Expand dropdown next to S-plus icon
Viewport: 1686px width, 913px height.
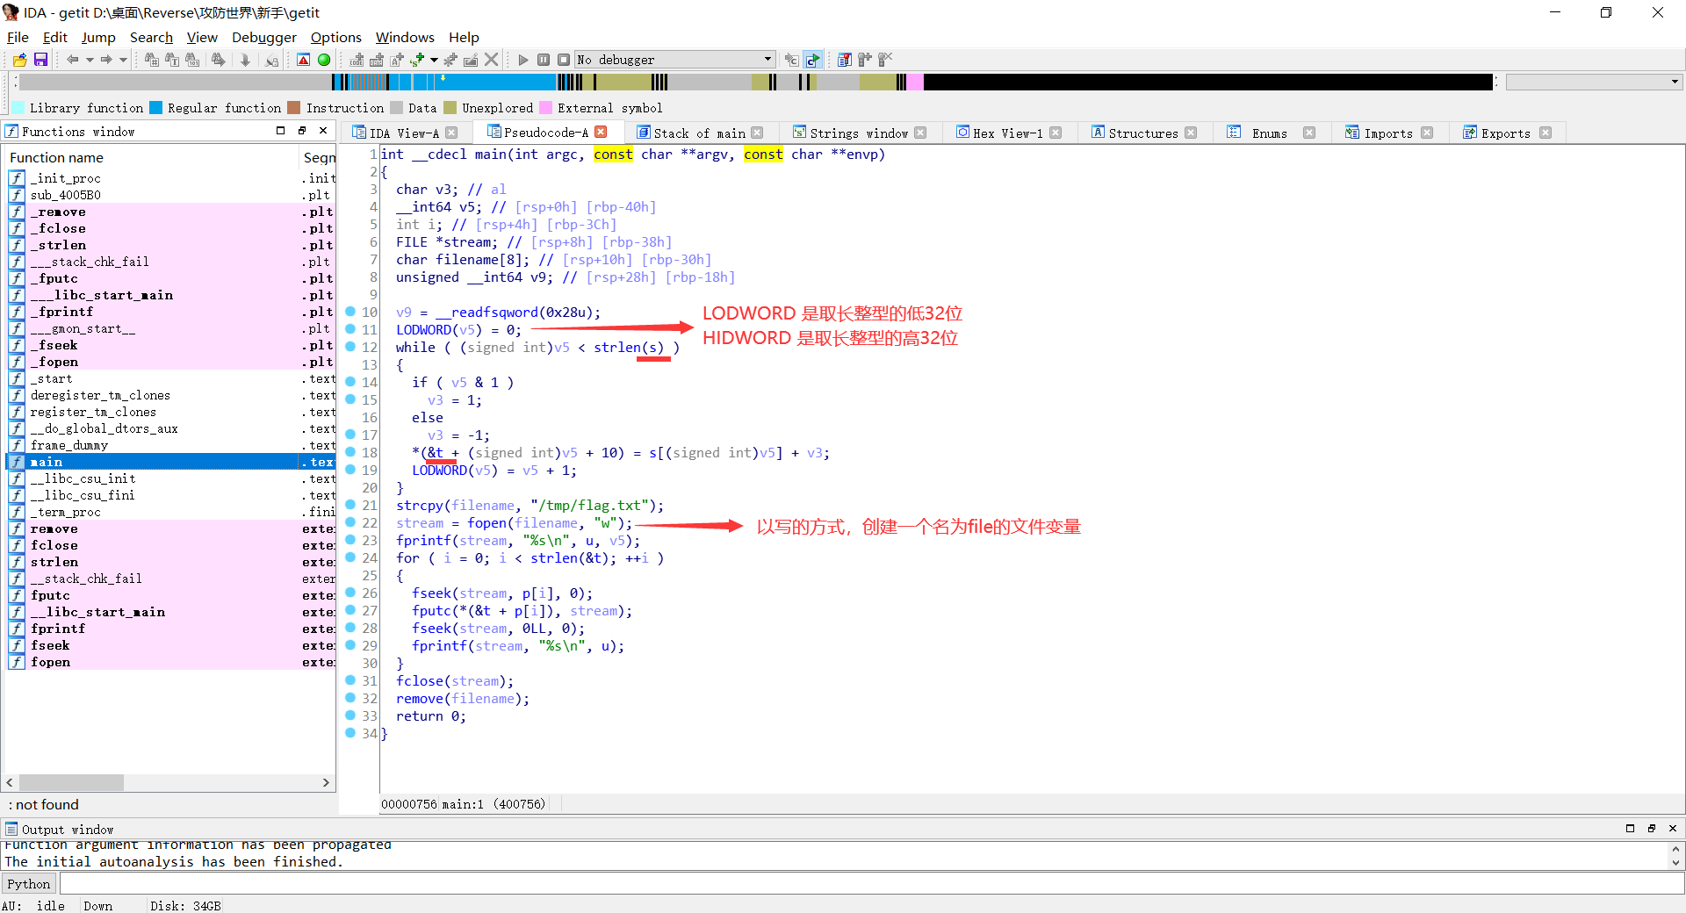(434, 60)
